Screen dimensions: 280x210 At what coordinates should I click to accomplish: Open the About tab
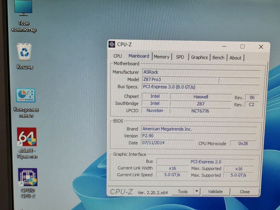(x=235, y=58)
